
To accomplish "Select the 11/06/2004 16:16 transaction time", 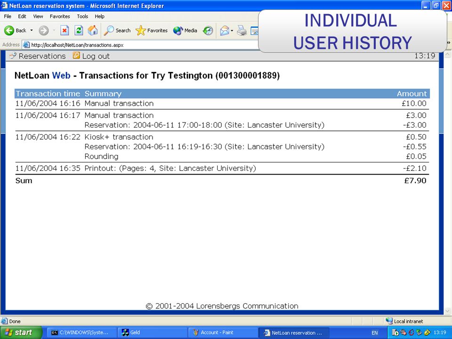I will pos(48,104).
